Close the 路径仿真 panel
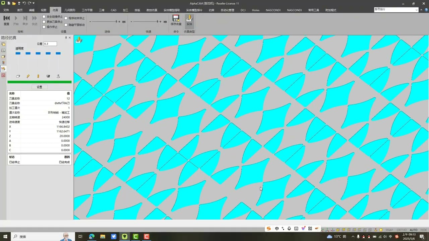The height and width of the screenshot is (241, 429). click(70, 38)
